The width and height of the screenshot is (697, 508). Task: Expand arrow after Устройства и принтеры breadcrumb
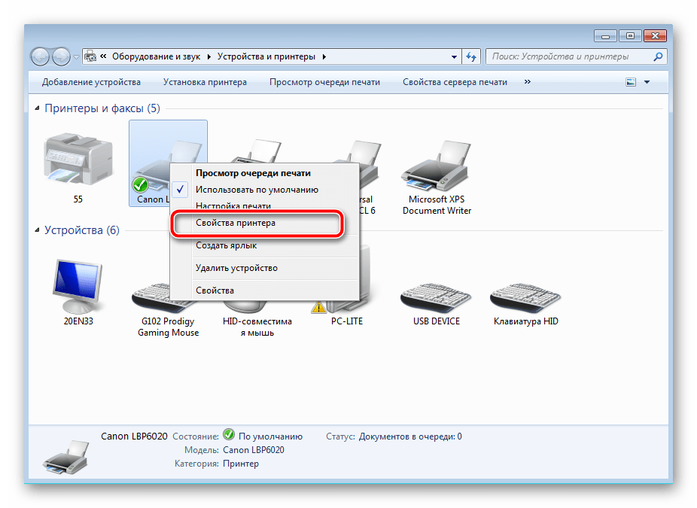(x=324, y=56)
